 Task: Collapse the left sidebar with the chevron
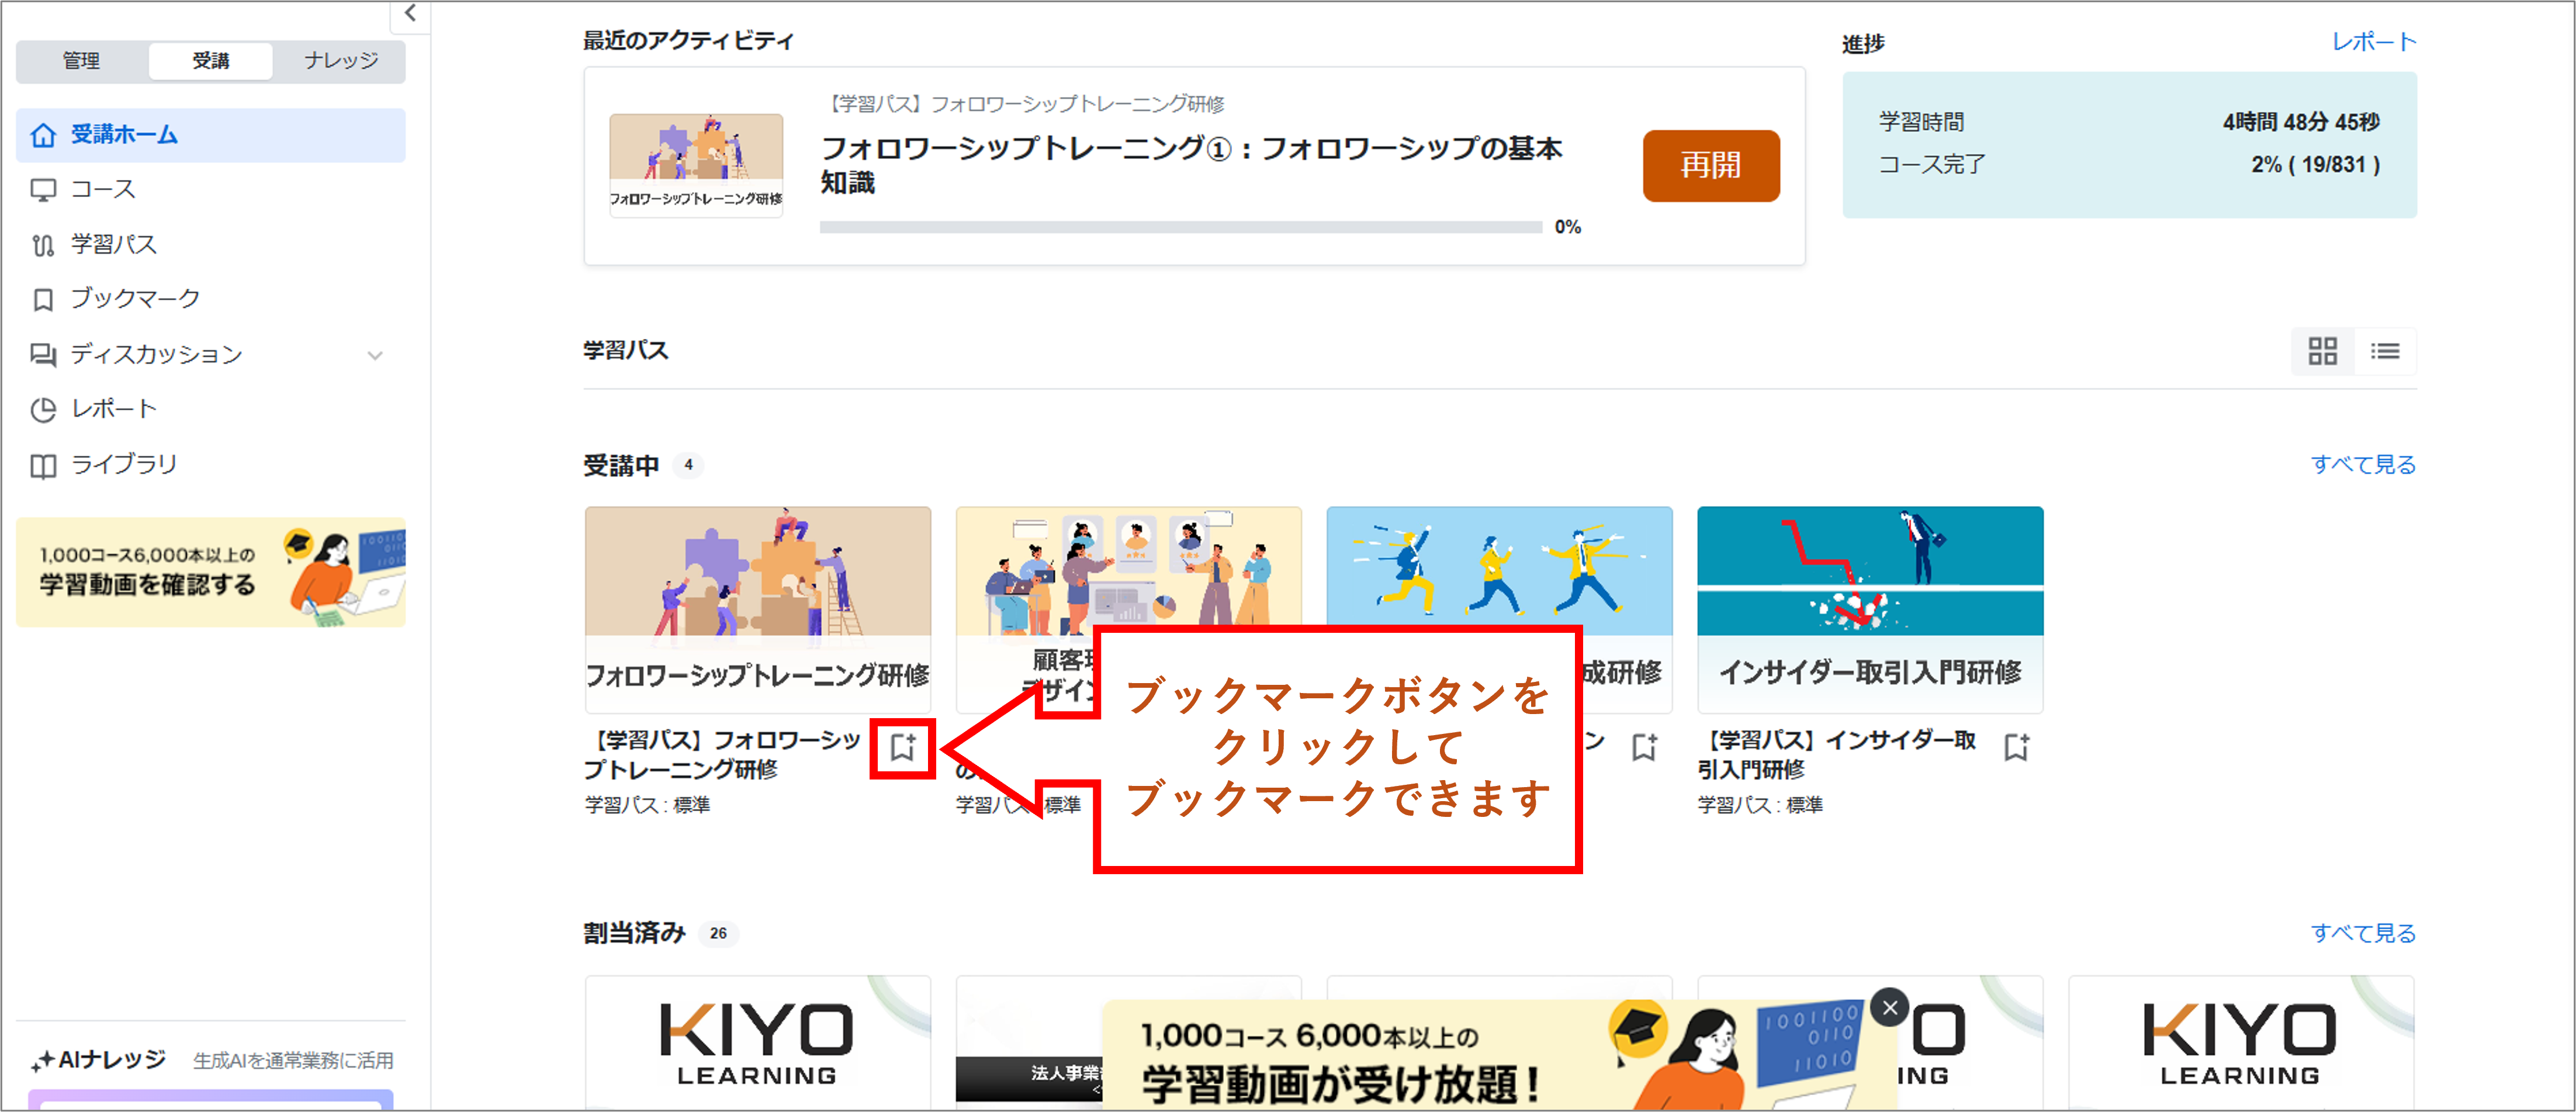[x=410, y=14]
